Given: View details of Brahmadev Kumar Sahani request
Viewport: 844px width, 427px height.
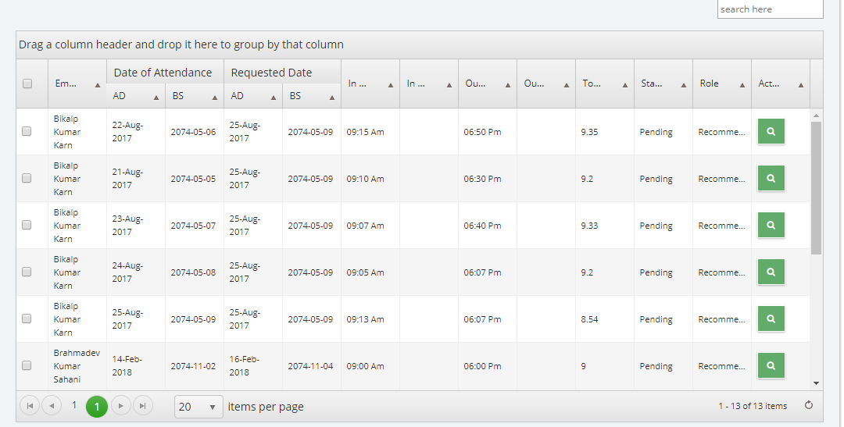Looking at the screenshot, I should [x=771, y=365].
